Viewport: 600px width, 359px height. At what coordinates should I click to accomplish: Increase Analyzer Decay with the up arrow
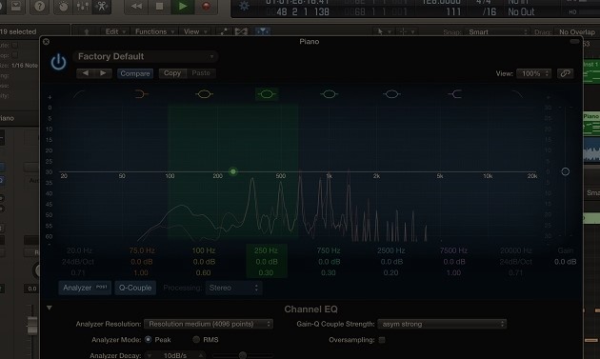[x=201, y=355]
